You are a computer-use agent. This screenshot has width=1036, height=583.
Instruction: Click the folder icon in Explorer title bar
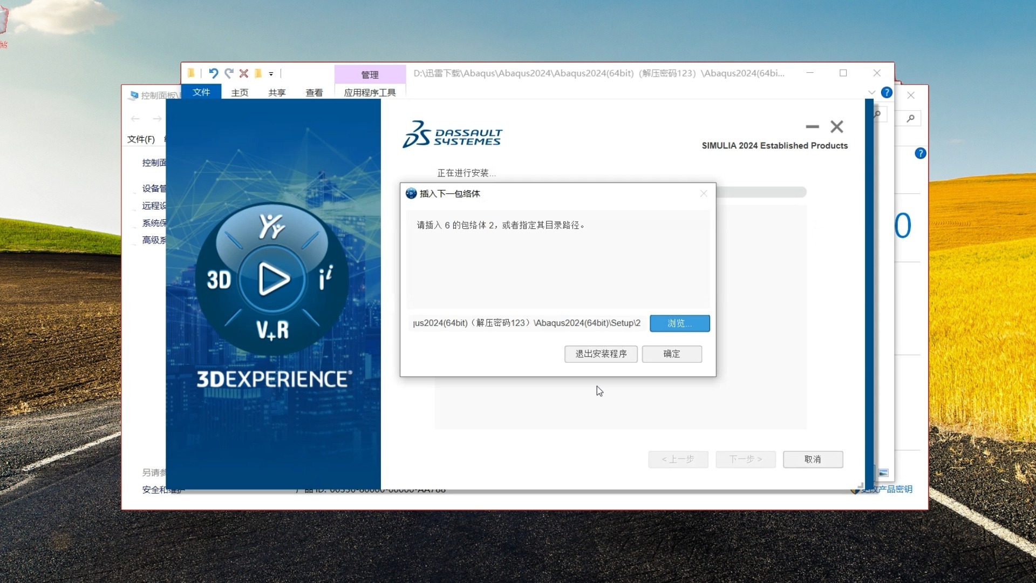191,73
